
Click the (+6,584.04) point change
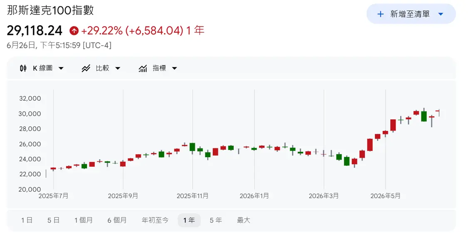click(x=154, y=30)
